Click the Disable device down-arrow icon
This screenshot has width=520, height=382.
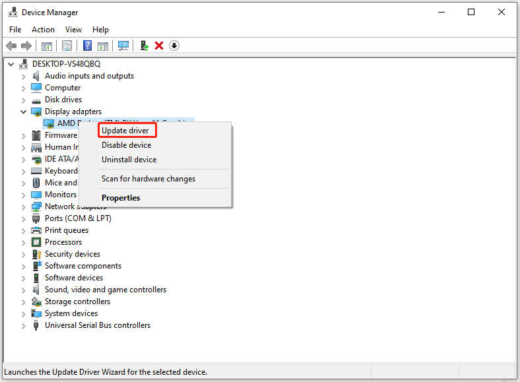click(174, 46)
